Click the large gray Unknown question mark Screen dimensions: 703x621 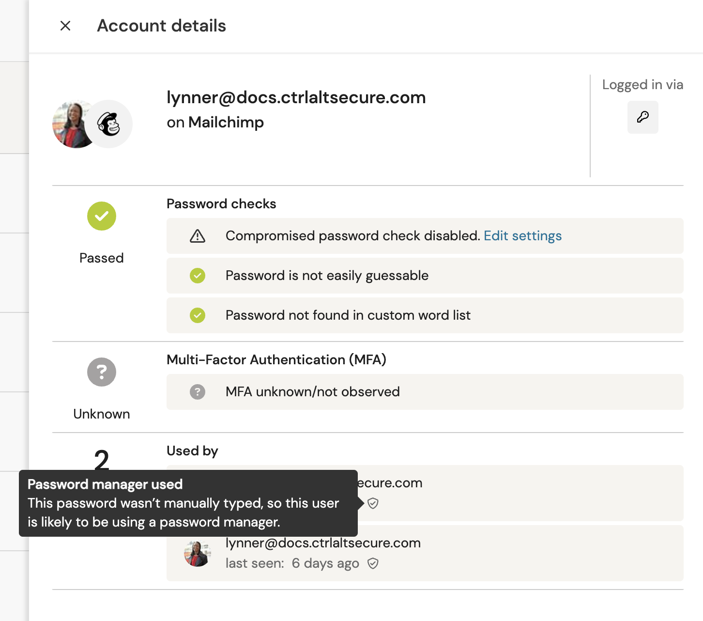pos(102,372)
